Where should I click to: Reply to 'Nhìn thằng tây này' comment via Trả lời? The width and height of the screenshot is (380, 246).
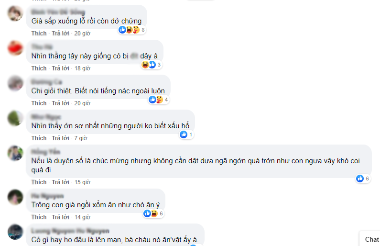click(x=60, y=68)
